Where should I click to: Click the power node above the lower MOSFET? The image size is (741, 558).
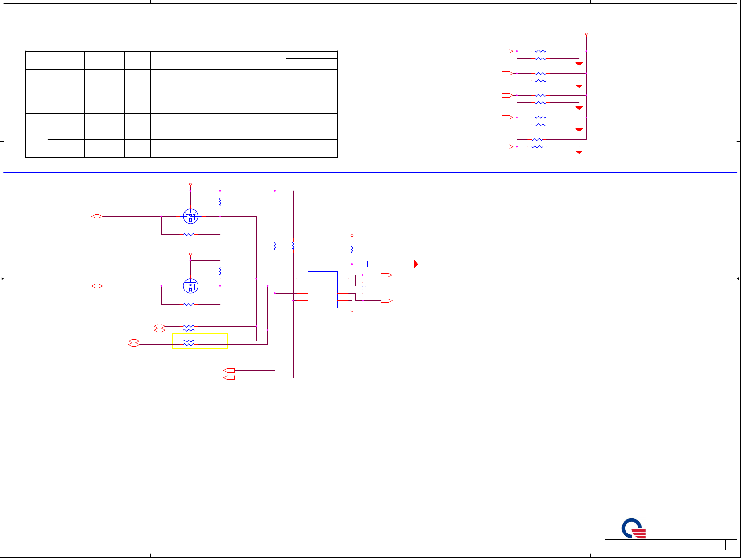click(190, 254)
